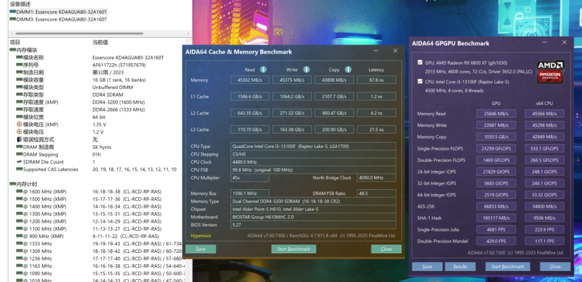
Task: Click the '16 GB (1 rank, 16 banks)' value
Action: (119, 80)
